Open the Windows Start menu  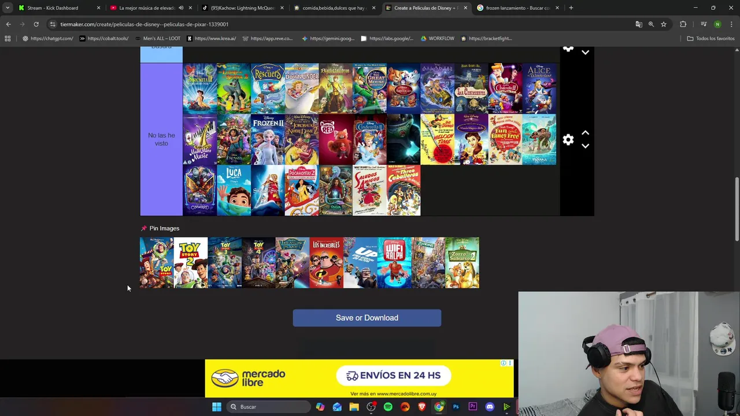click(216, 407)
